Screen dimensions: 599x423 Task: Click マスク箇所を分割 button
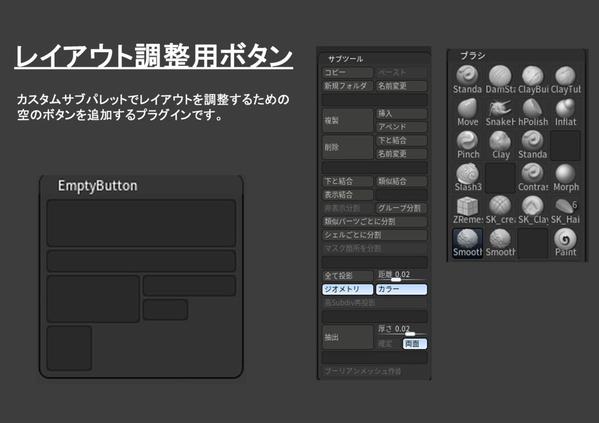click(x=374, y=248)
